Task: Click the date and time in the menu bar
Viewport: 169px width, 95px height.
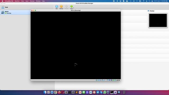Action: (161, 1)
